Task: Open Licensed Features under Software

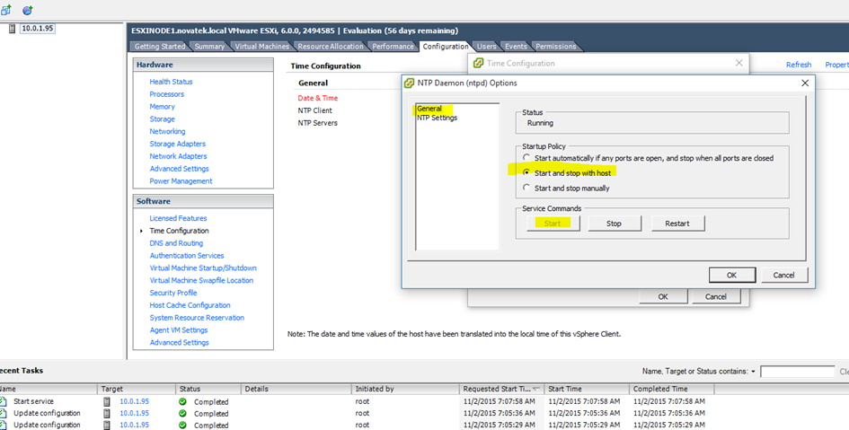Action: tap(178, 218)
